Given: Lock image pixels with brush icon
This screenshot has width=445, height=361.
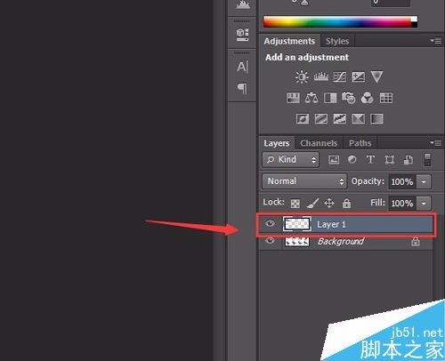Looking at the screenshot, I should pyautogui.click(x=312, y=203).
